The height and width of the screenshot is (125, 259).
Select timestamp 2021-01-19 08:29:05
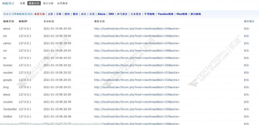pos(57,29)
